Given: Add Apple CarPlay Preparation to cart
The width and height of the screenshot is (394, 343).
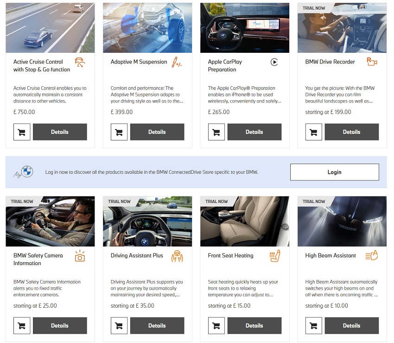Looking at the screenshot, I should [216, 132].
